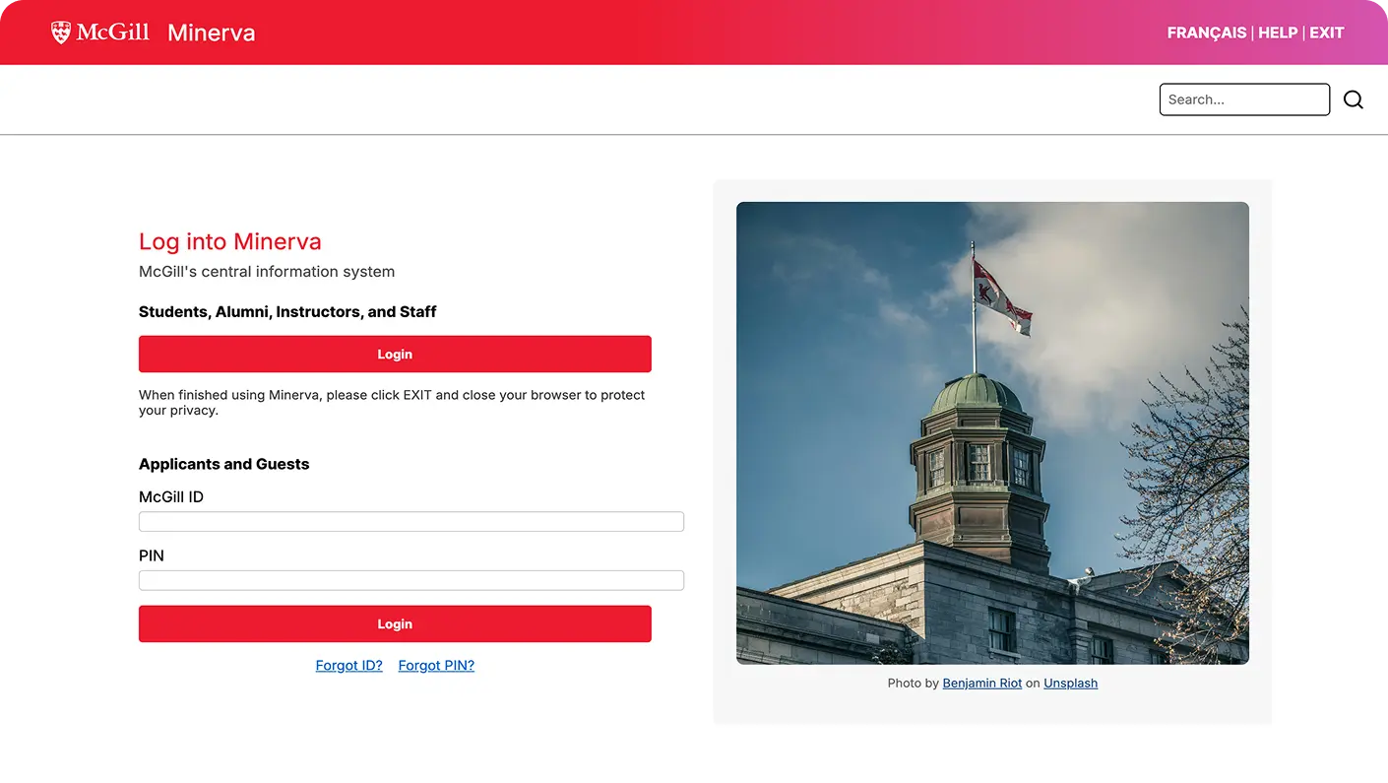Focus the Search text box
Viewport: 1388px width, 783px height.
click(x=1244, y=99)
